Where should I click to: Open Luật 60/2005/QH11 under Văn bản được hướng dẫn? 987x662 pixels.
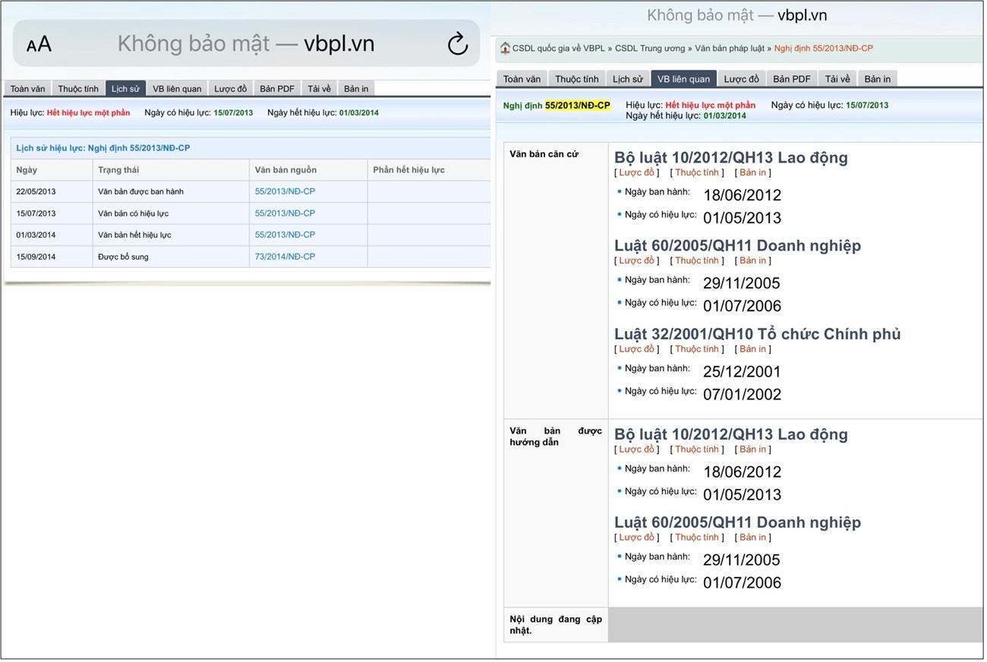coord(738,523)
